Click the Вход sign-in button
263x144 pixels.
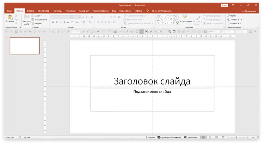pos(224,5)
